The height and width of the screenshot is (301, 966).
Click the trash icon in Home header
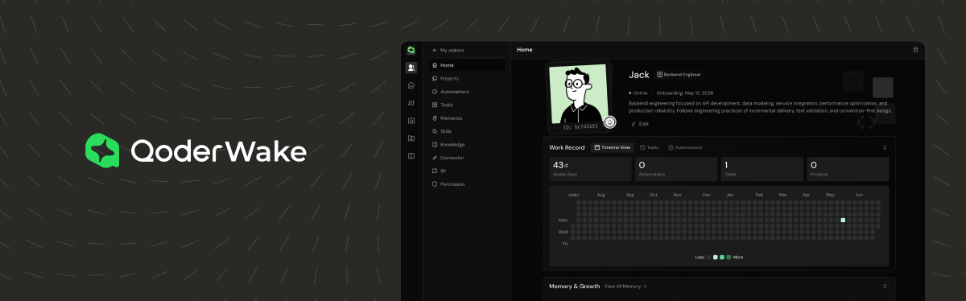915,50
